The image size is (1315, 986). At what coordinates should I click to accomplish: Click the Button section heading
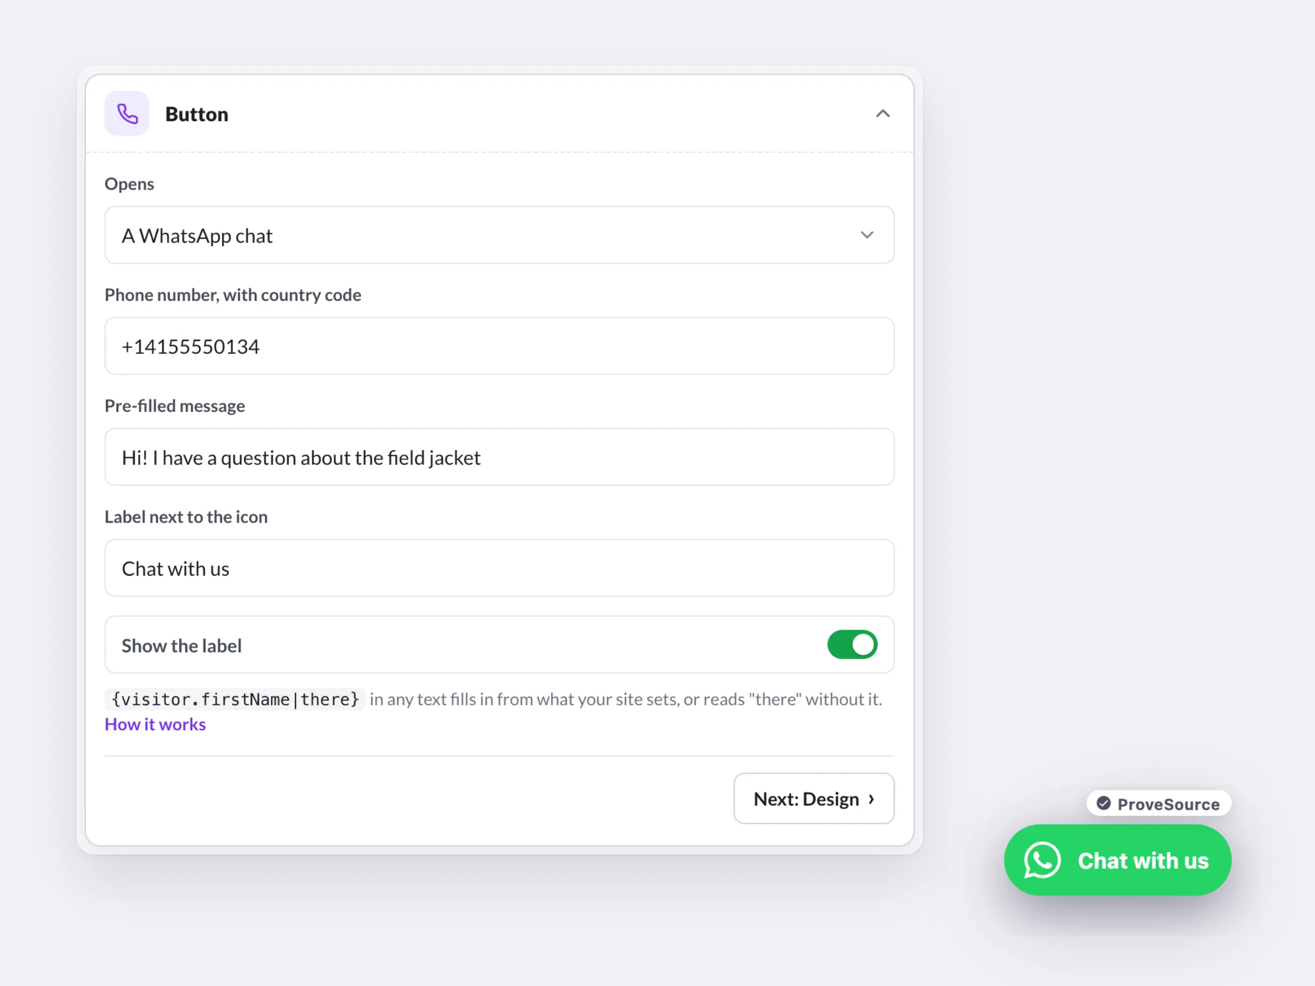197,114
